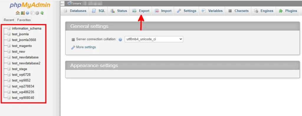Click the phpMyAdmin logo
This screenshot has width=302, height=116.
(x=30, y=5)
